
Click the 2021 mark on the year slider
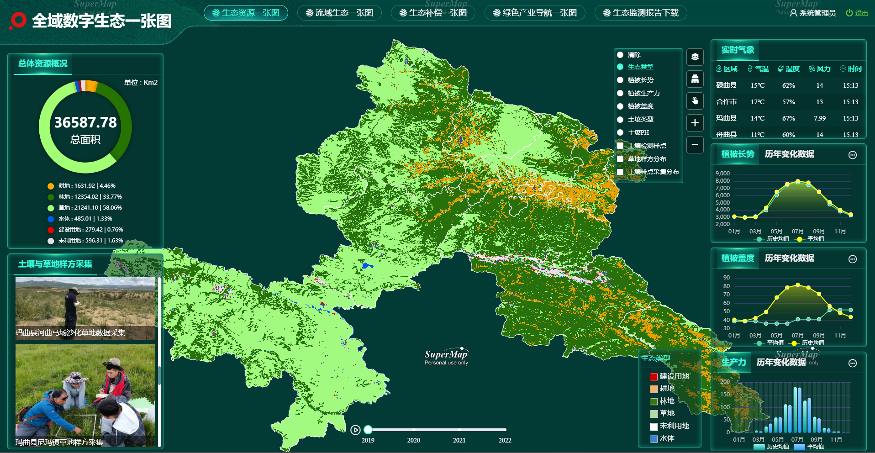(x=459, y=430)
